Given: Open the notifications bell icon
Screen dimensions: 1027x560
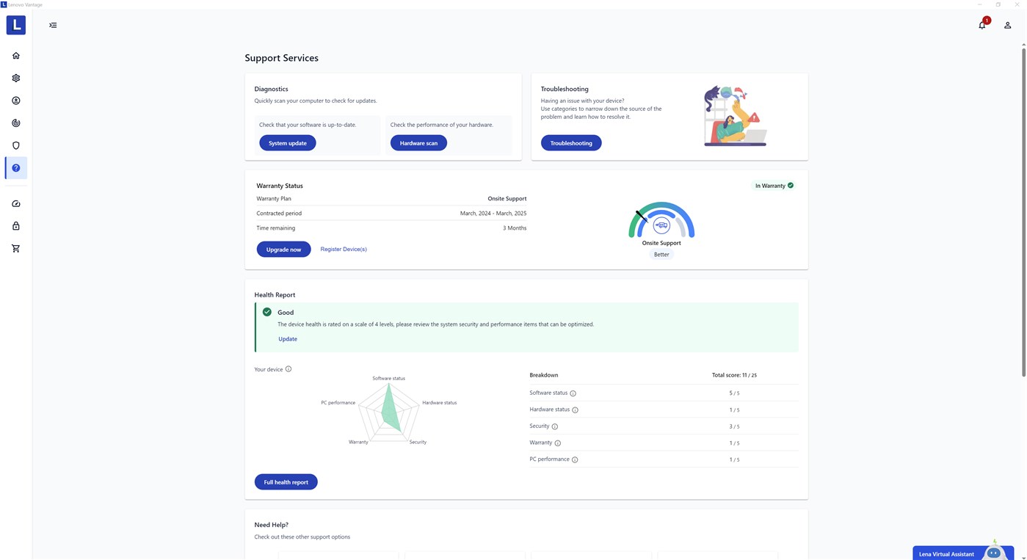Looking at the screenshot, I should [x=982, y=24].
